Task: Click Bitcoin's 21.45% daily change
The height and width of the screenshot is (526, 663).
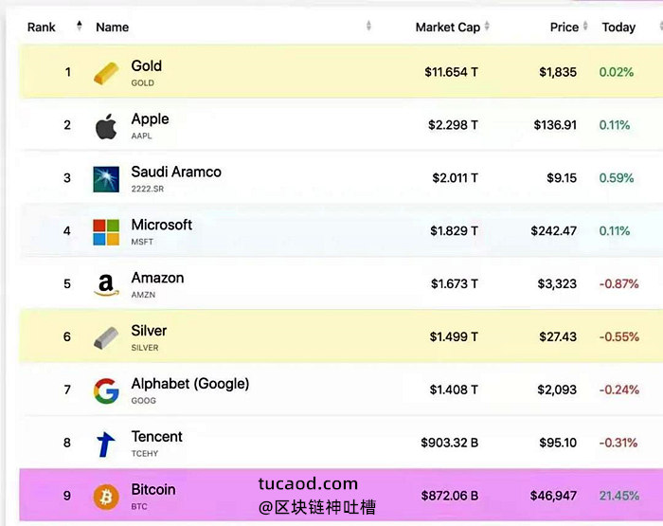Action: pos(619,496)
